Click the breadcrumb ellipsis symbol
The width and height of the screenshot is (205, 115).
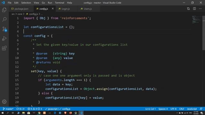(42, 14)
